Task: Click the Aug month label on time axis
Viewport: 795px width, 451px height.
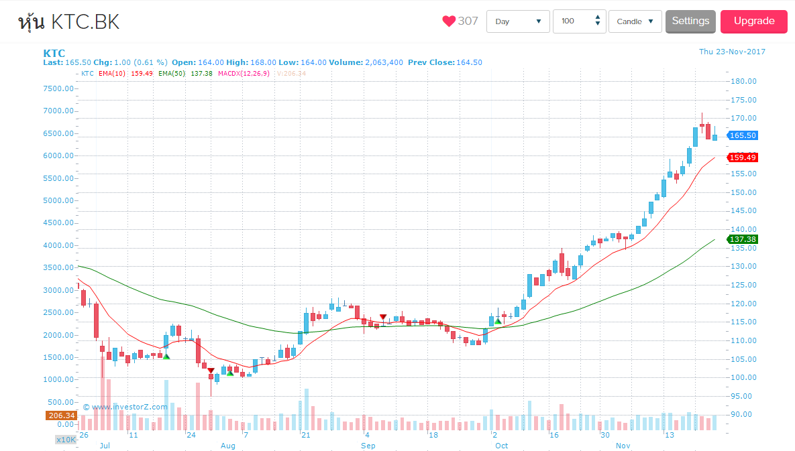Action: click(227, 446)
